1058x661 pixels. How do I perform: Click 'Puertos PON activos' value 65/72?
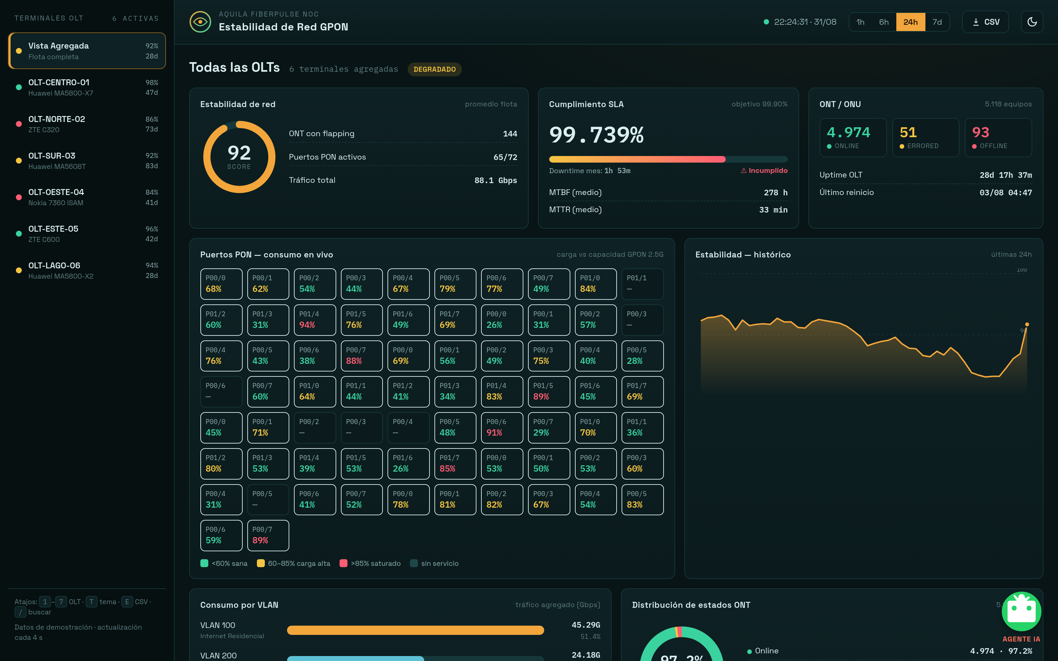click(505, 157)
